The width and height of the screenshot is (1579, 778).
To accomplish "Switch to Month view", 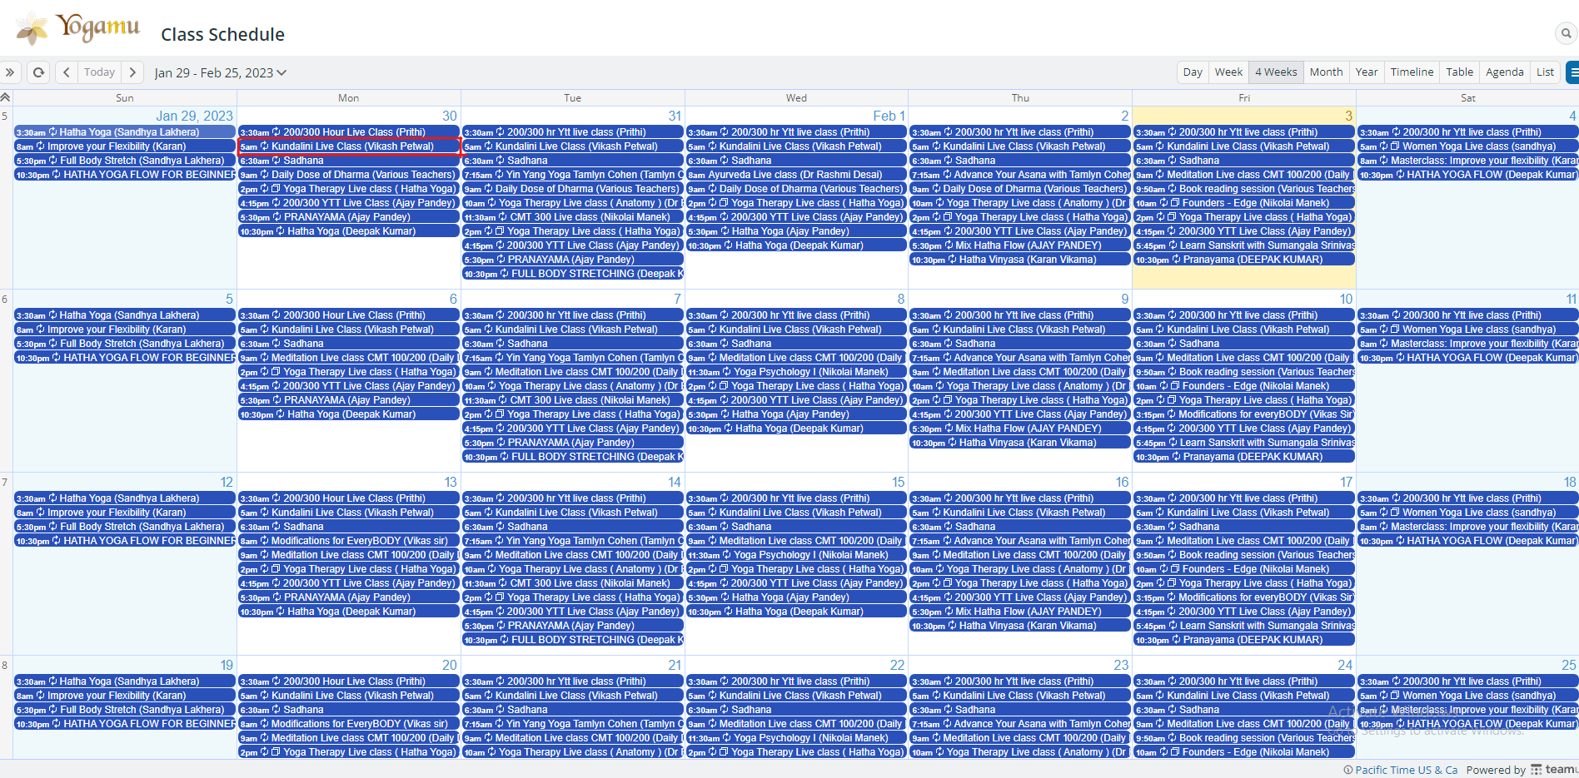I will pos(1326,72).
